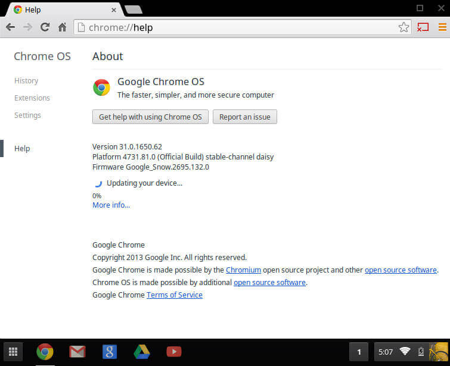Click Get help with using Chrome OS
The width and height of the screenshot is (450, 366).
coord(150,117)
